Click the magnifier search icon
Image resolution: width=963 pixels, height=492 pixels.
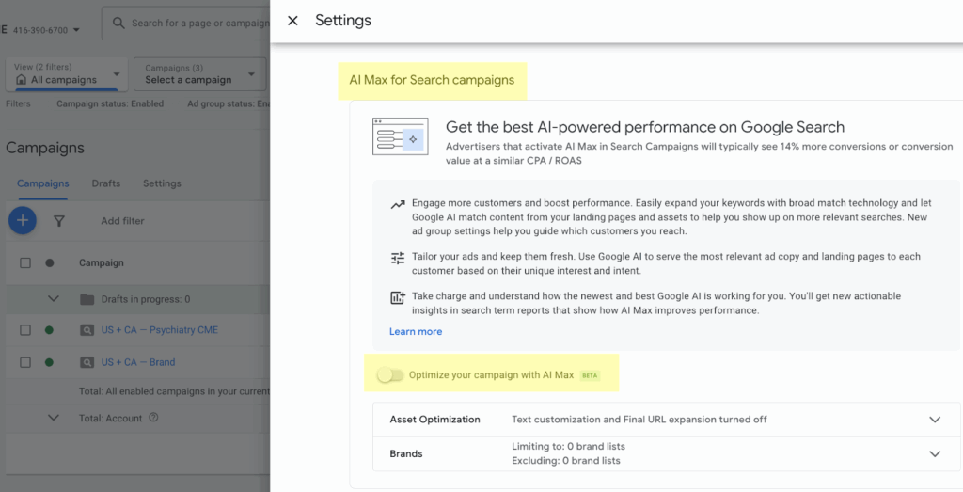[118, 24]
